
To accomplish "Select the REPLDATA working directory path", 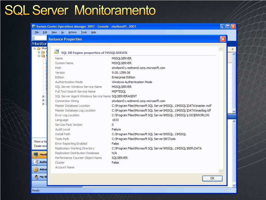I will pyautogui.click(x=157, y=148).
